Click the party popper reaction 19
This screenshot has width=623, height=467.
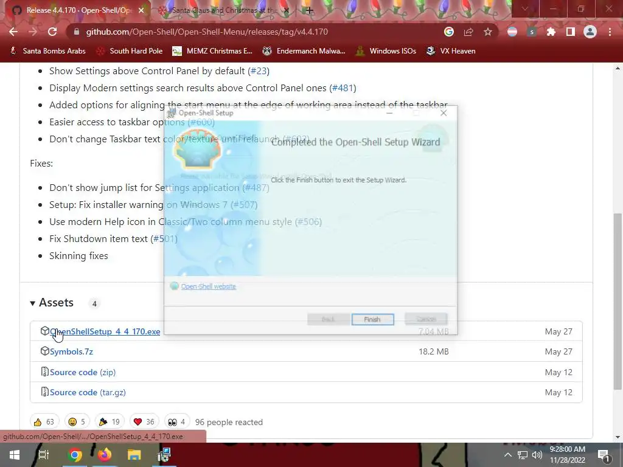[x=110, y=422]
